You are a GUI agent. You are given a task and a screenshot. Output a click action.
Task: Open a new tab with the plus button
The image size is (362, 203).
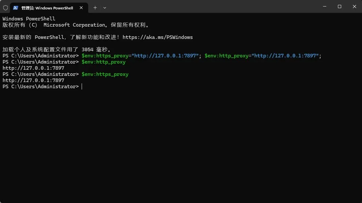tap(95, 8)
